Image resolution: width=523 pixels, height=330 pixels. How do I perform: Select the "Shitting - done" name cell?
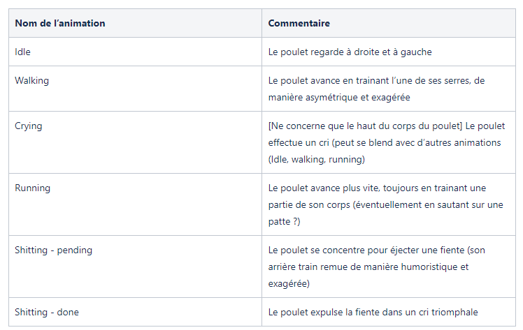tap(47, 312)
